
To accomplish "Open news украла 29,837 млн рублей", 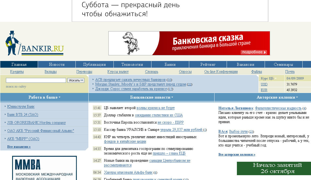I will tap(181, 130).
